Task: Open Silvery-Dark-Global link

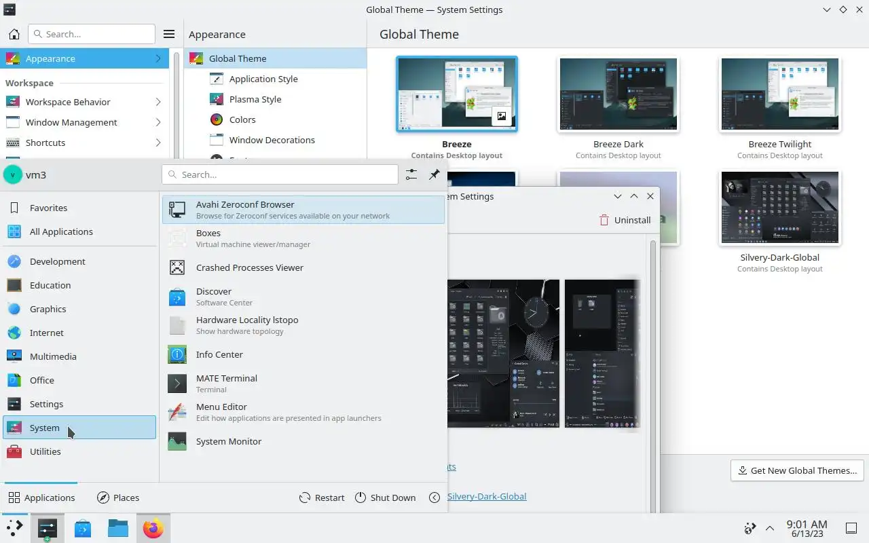Action: tap(487, 496)
